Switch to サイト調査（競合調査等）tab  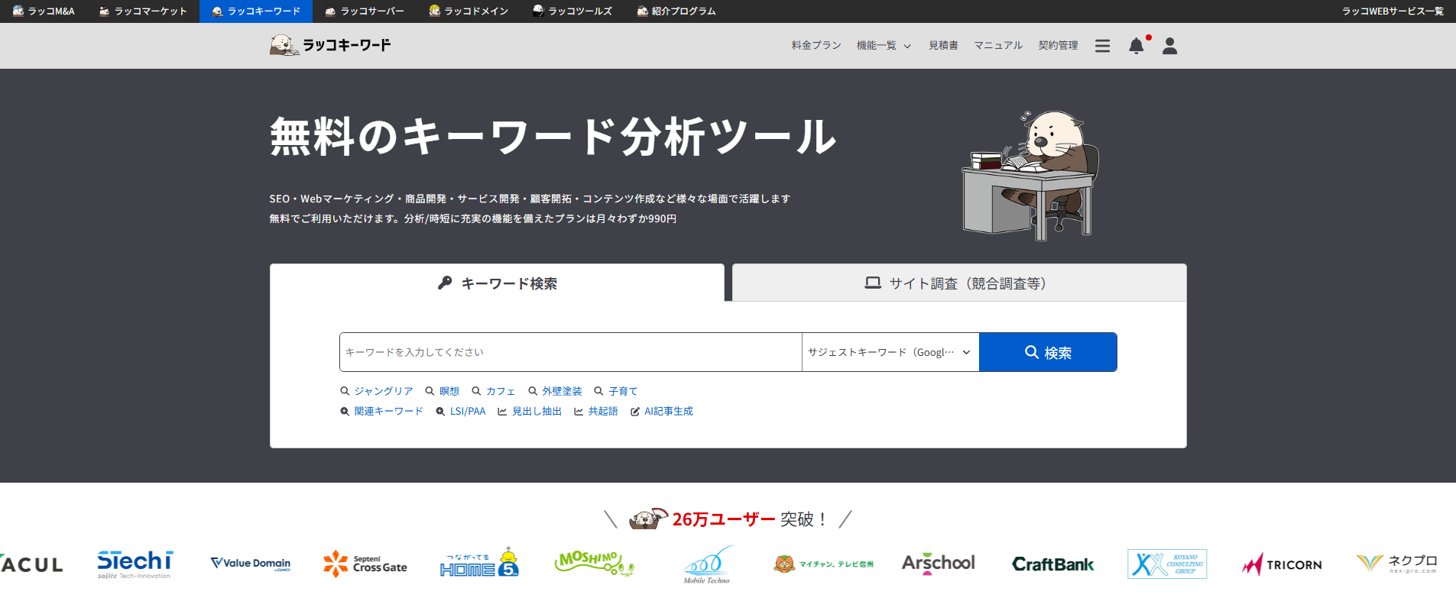click(959, 283)
